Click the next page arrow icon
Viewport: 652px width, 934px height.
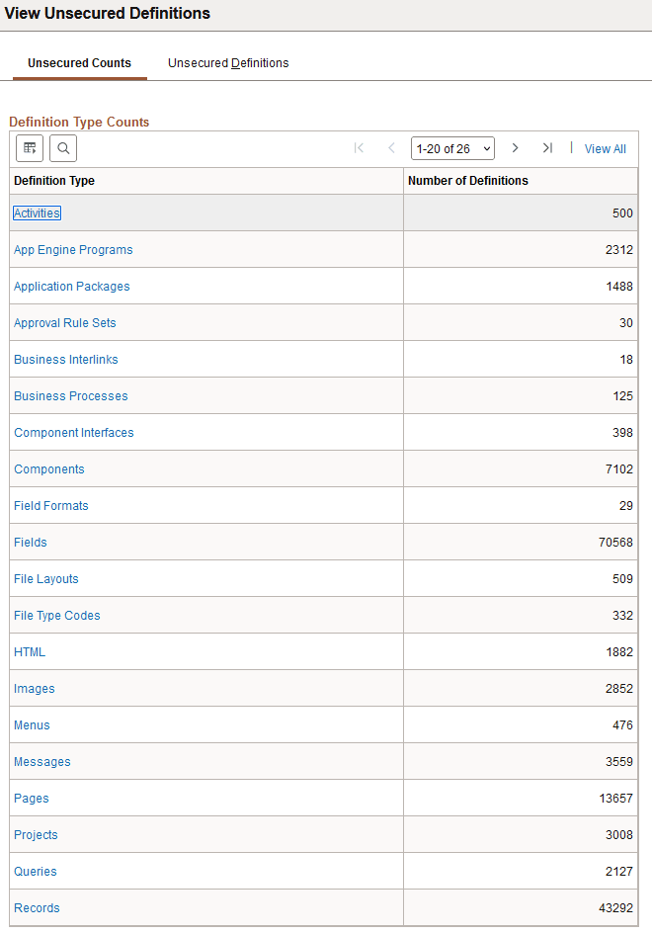[x=515, y=147]
